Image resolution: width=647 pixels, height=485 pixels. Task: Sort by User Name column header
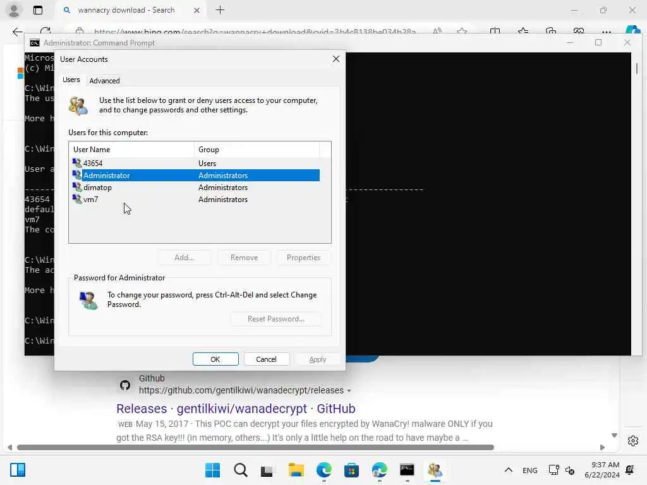click(x=131, y=149)
